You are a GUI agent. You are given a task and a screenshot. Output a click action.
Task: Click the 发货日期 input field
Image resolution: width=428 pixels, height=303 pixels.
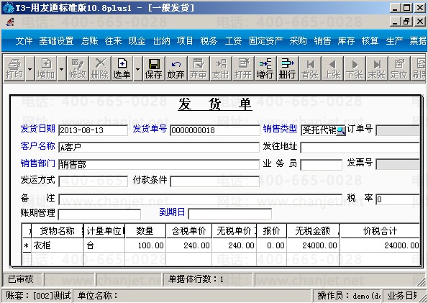pyautogui.click(x=93, y=130)
